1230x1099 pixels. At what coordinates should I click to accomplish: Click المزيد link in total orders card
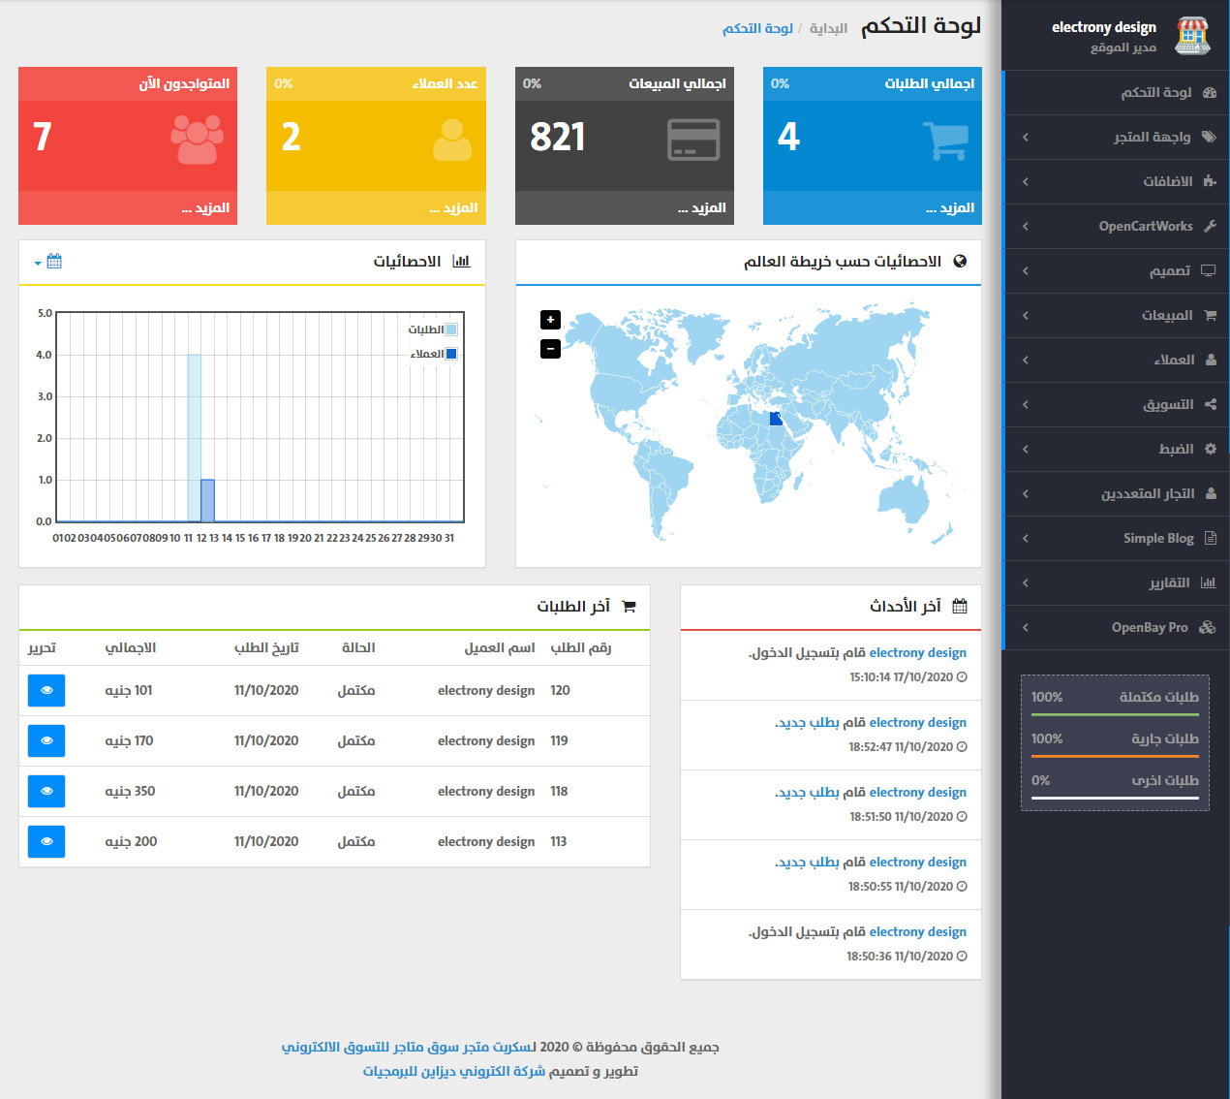pos(950,207)
